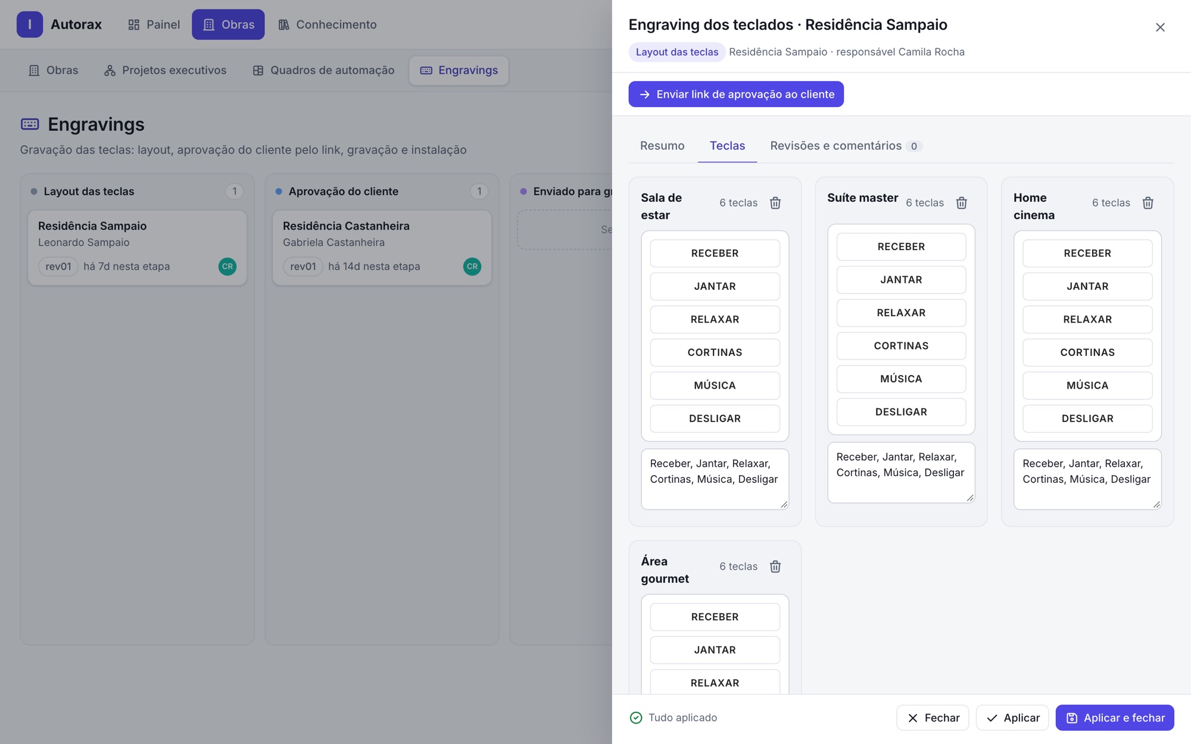Click the Autorax logo icon
The width and height of the screenshot is (1191, 744).
(x=30, y=24)
